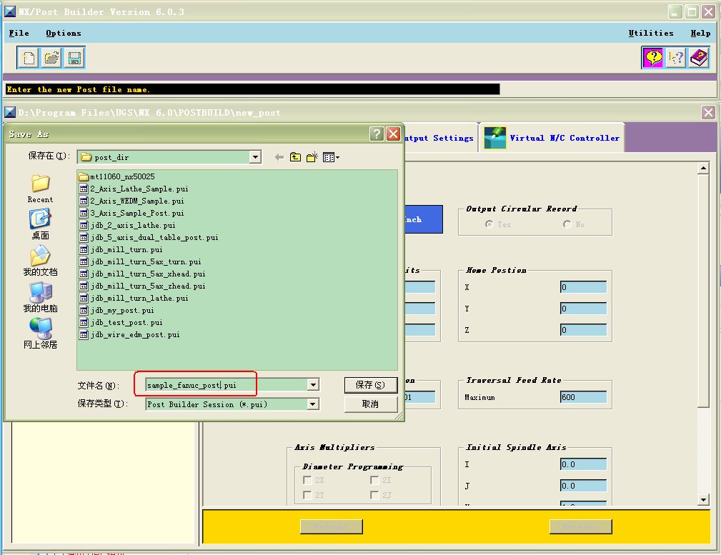721x555 pixels.
Task: Click the back arrow in Save As dialog
Action: tap(279, 157)
